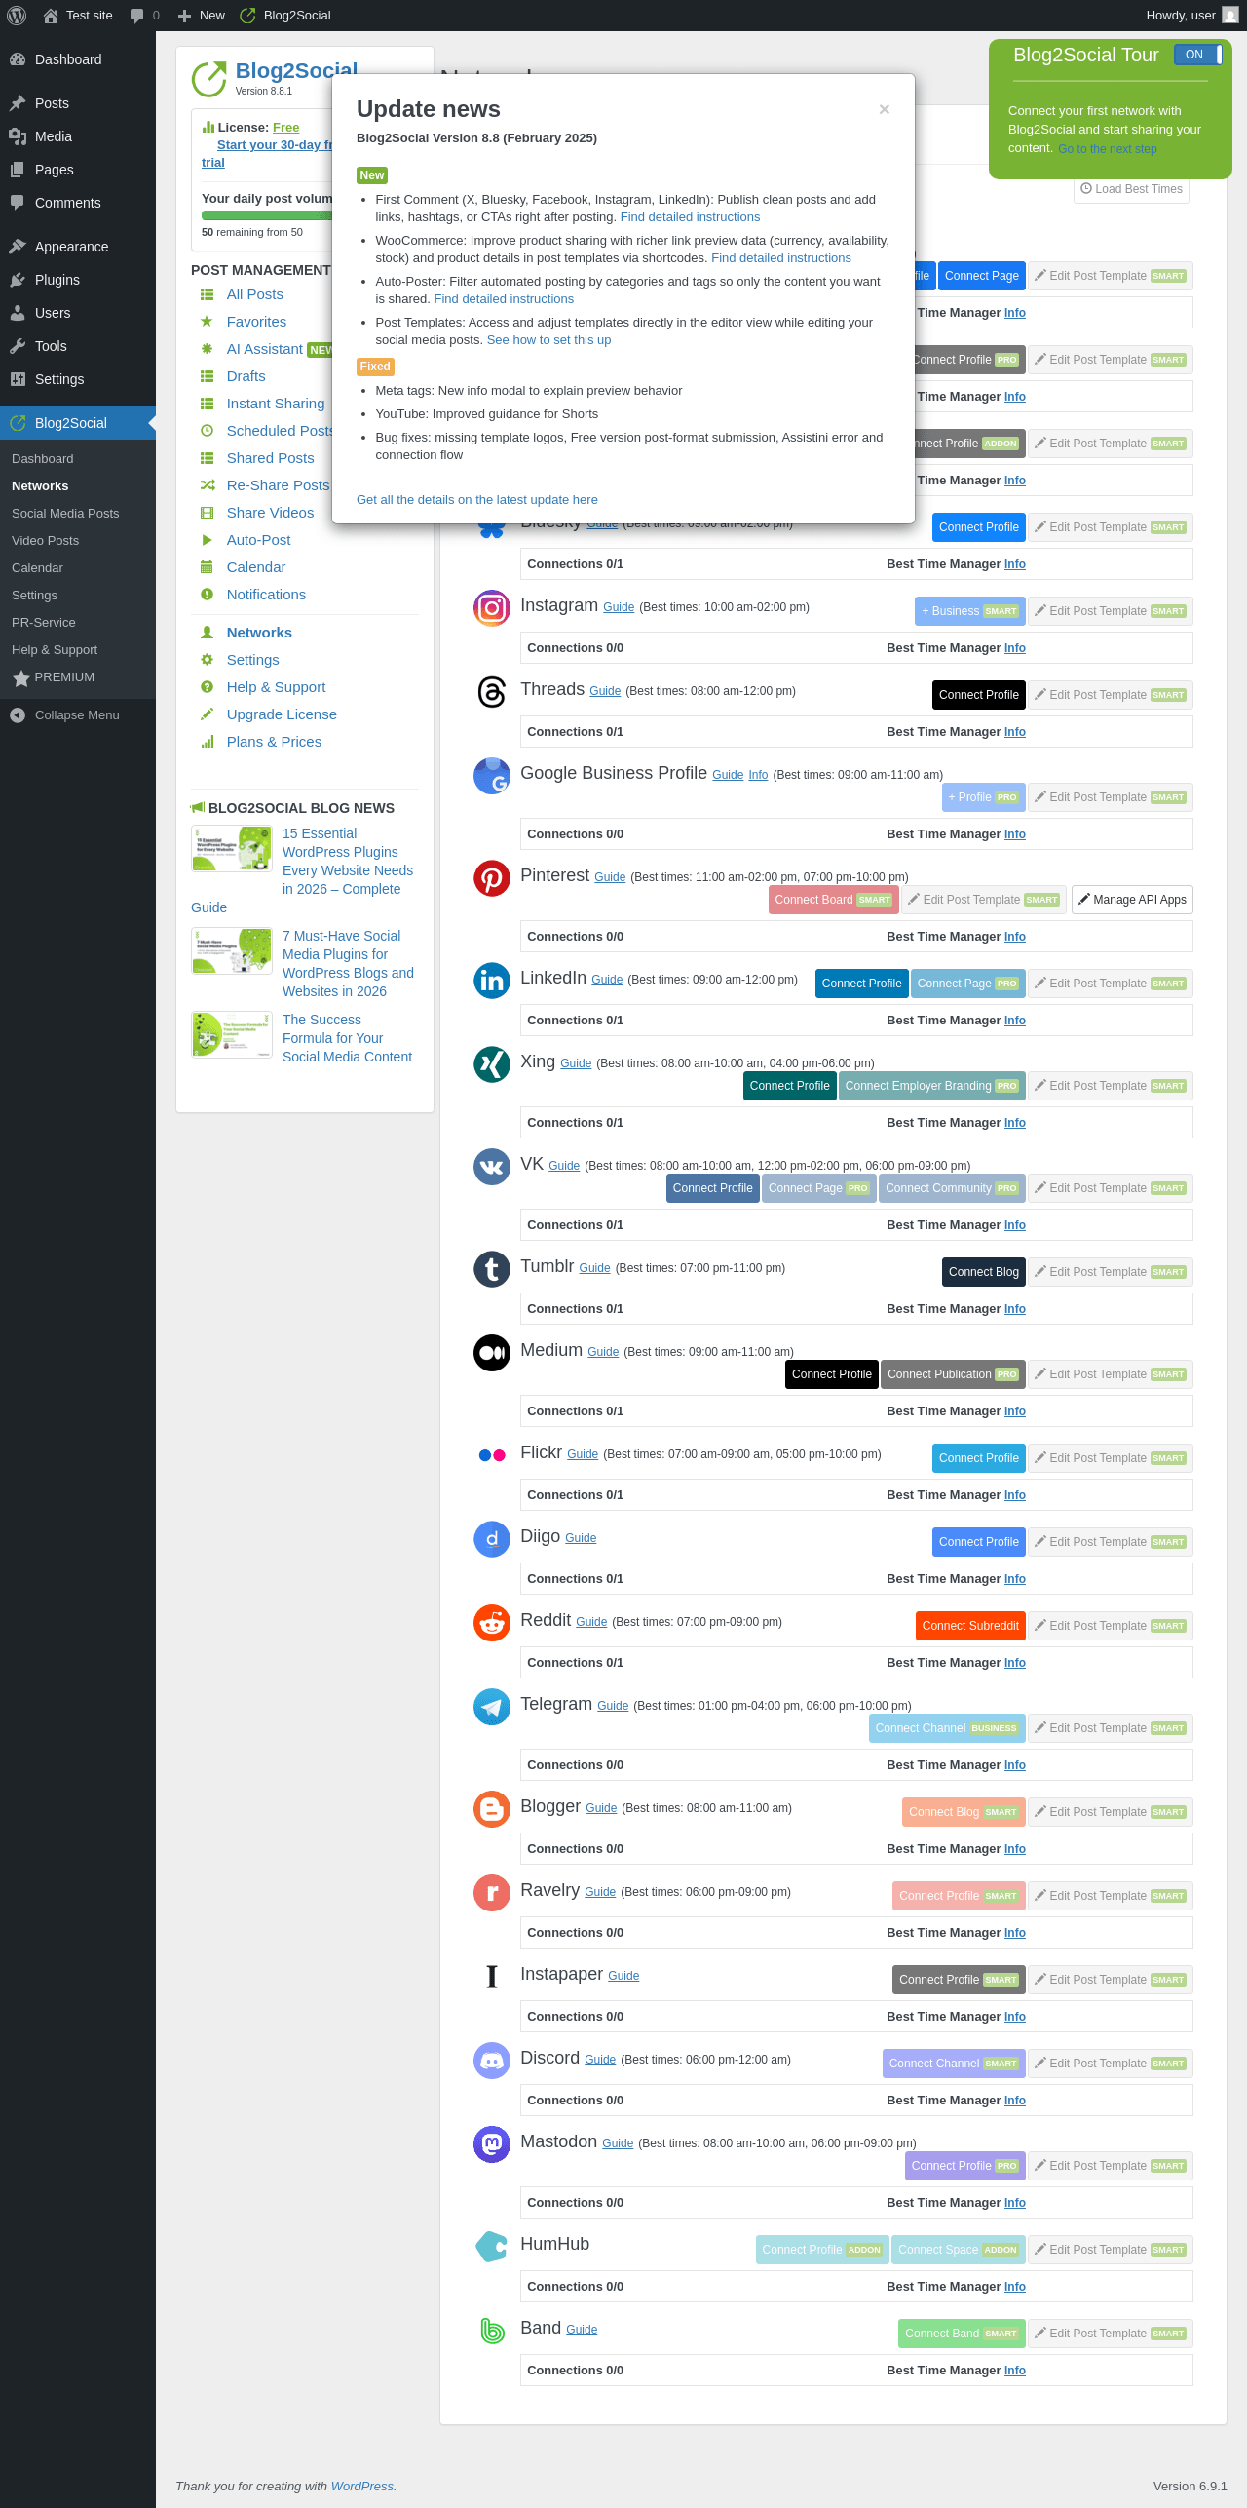
Task: Click the Tumblr network icon
Action: coord(492,1269)
